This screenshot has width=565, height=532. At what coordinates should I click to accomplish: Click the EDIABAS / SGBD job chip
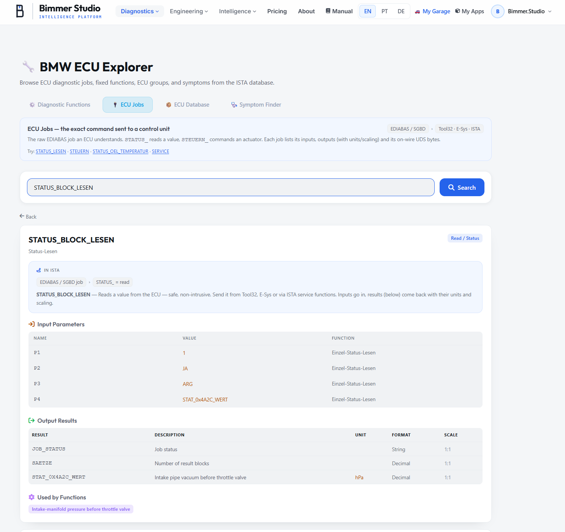(61, 282)
